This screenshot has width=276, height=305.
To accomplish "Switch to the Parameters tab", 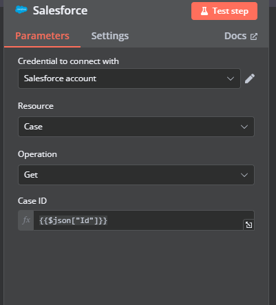I will click(42, 36).
